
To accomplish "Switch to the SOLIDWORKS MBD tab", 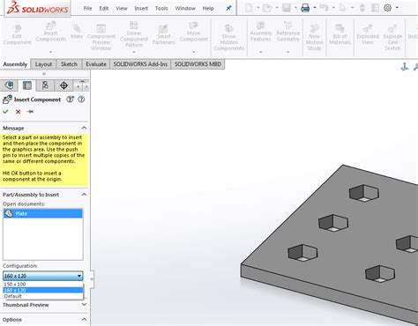I will [x=198, y=64].
